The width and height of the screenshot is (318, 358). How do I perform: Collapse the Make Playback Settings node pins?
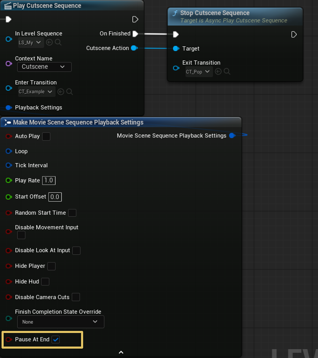pyautogui.click(x=121, y=352)
